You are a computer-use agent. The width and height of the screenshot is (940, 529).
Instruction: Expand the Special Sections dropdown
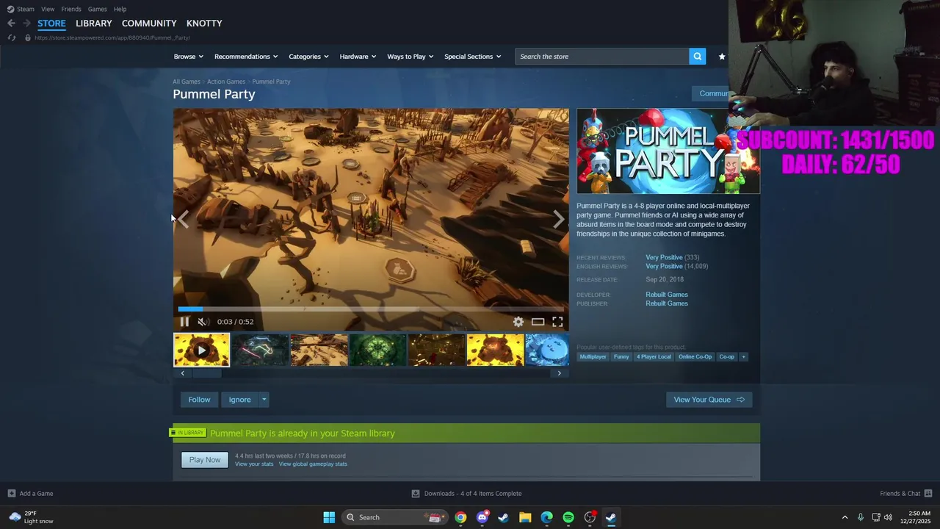[473, 57]
